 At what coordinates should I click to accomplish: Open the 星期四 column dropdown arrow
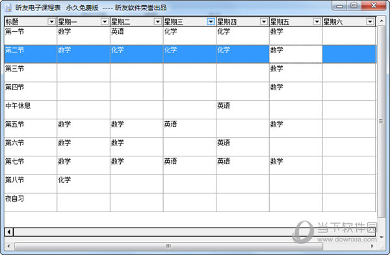[x=264, y=22]
